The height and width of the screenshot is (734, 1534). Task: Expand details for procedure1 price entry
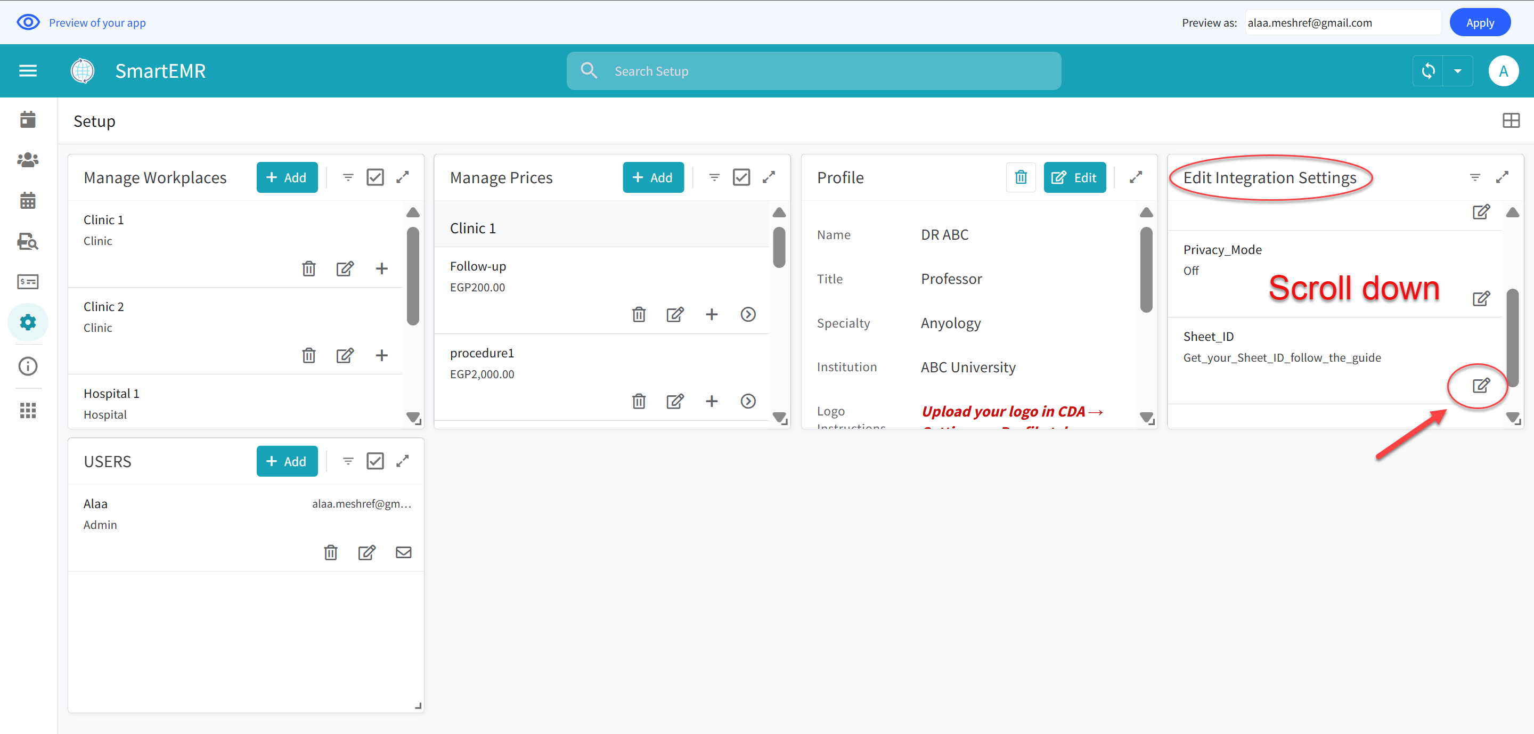coord(748,401)
